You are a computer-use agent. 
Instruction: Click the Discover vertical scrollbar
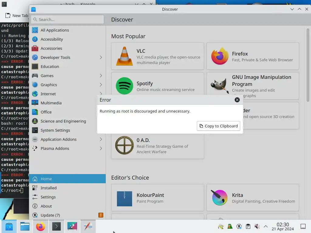coord(308,65)
